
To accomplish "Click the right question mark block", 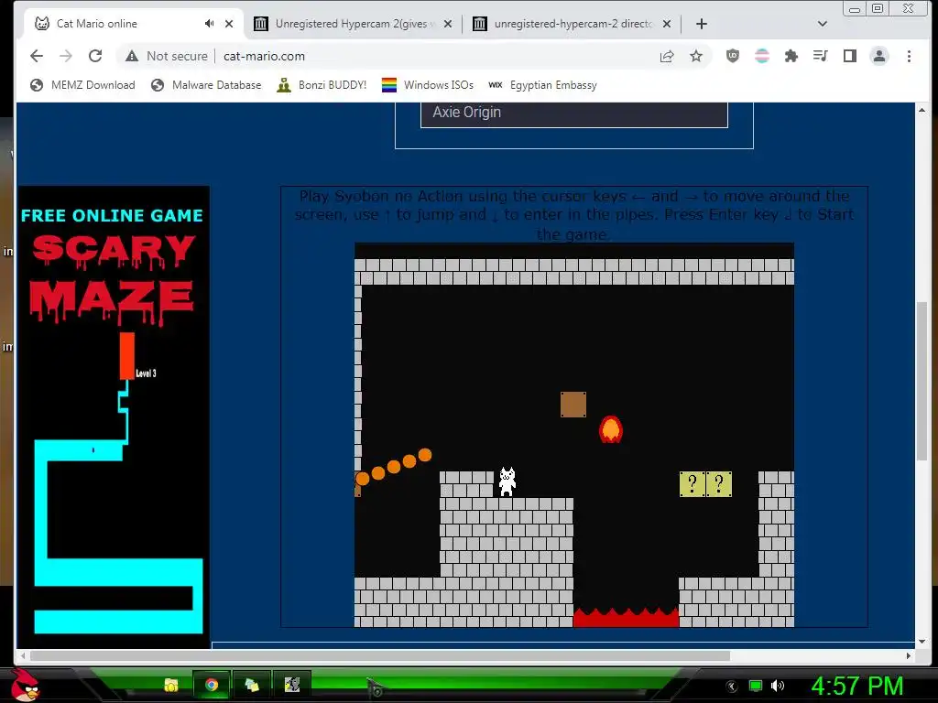I will pyautogui.click(x=719, y=484).
